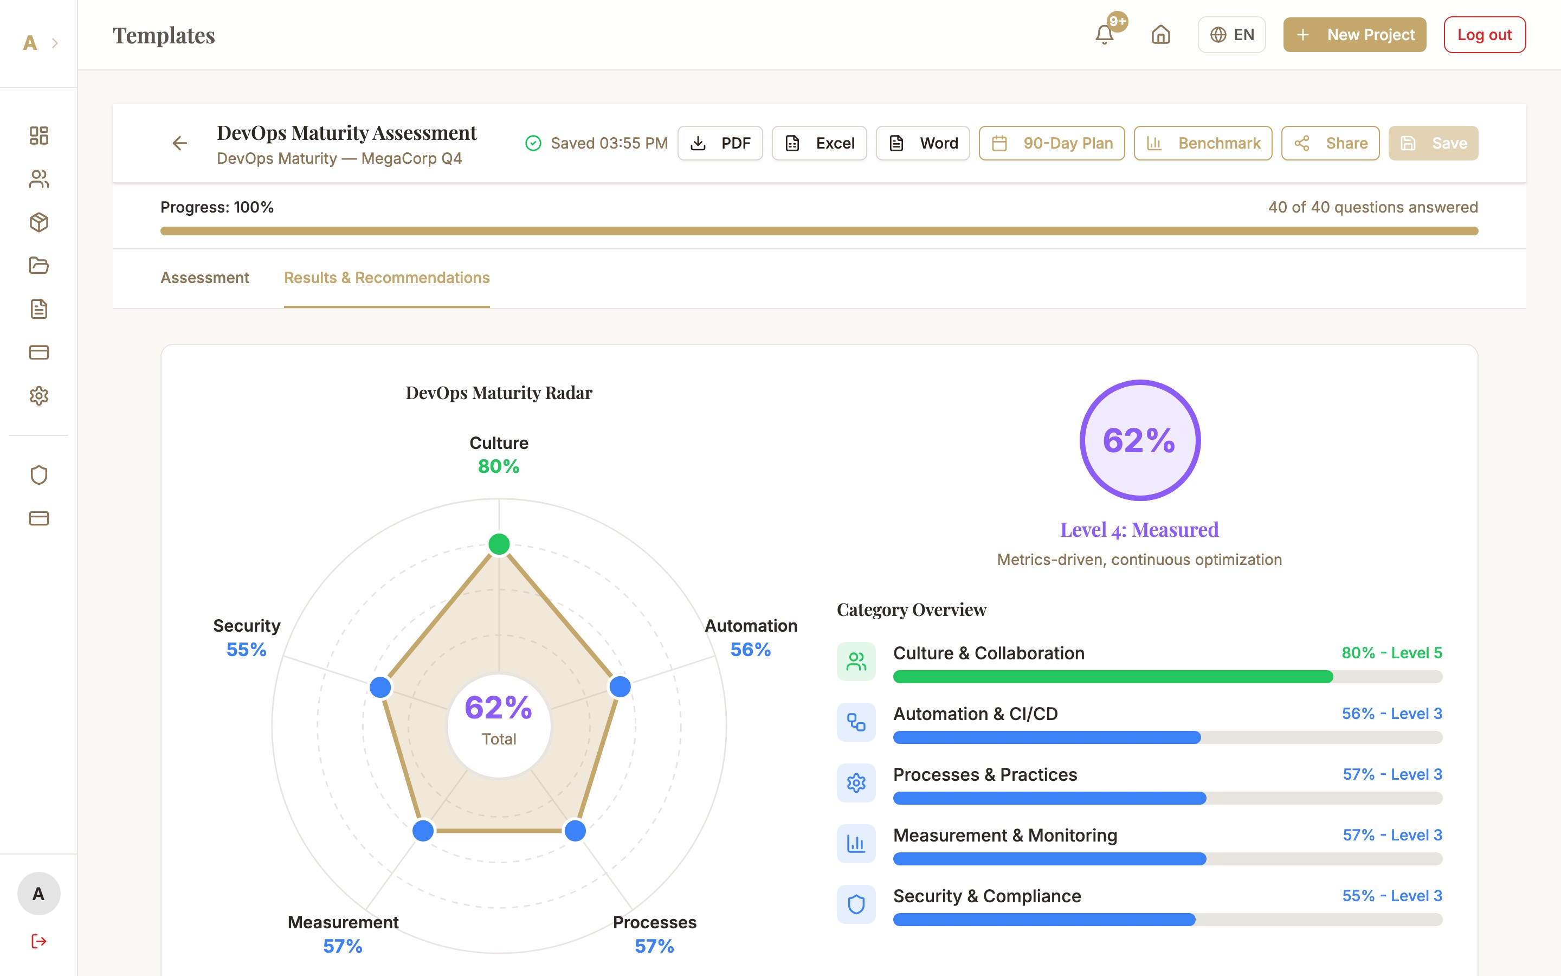Click the Processes radar data point
Screen dimensions: 1561x976
[x=576, y=831]
